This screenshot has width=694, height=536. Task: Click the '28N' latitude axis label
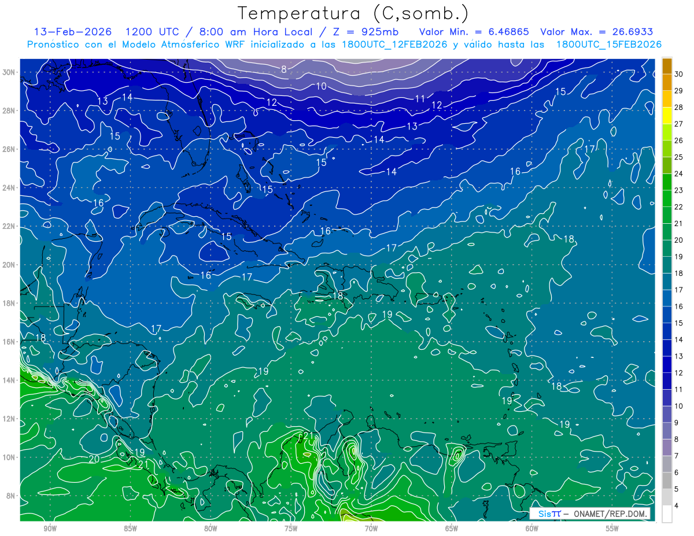pyautogui.click(x=10, y=110)
